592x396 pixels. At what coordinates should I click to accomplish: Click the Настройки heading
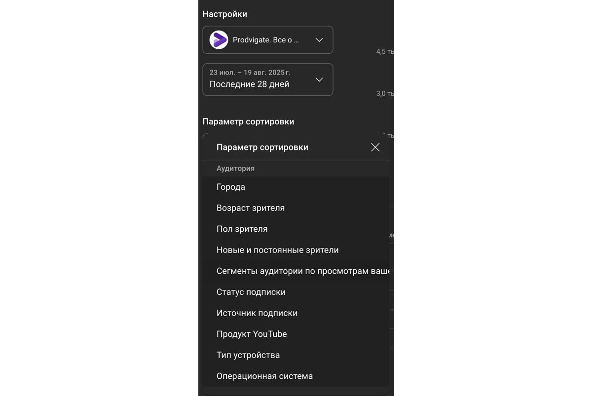(225, 14)
